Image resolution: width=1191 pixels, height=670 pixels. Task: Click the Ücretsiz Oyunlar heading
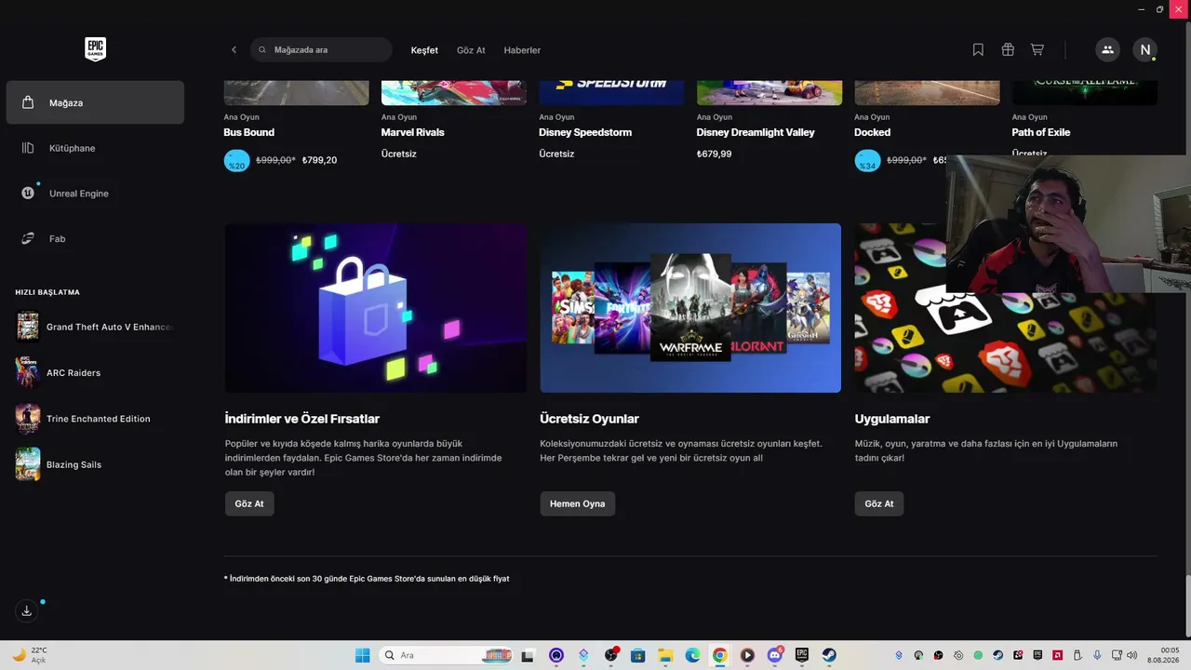pos(589,419)
